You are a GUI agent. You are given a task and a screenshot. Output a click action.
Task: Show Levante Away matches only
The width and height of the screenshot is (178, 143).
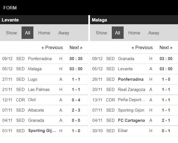click(x=64, y=33)
